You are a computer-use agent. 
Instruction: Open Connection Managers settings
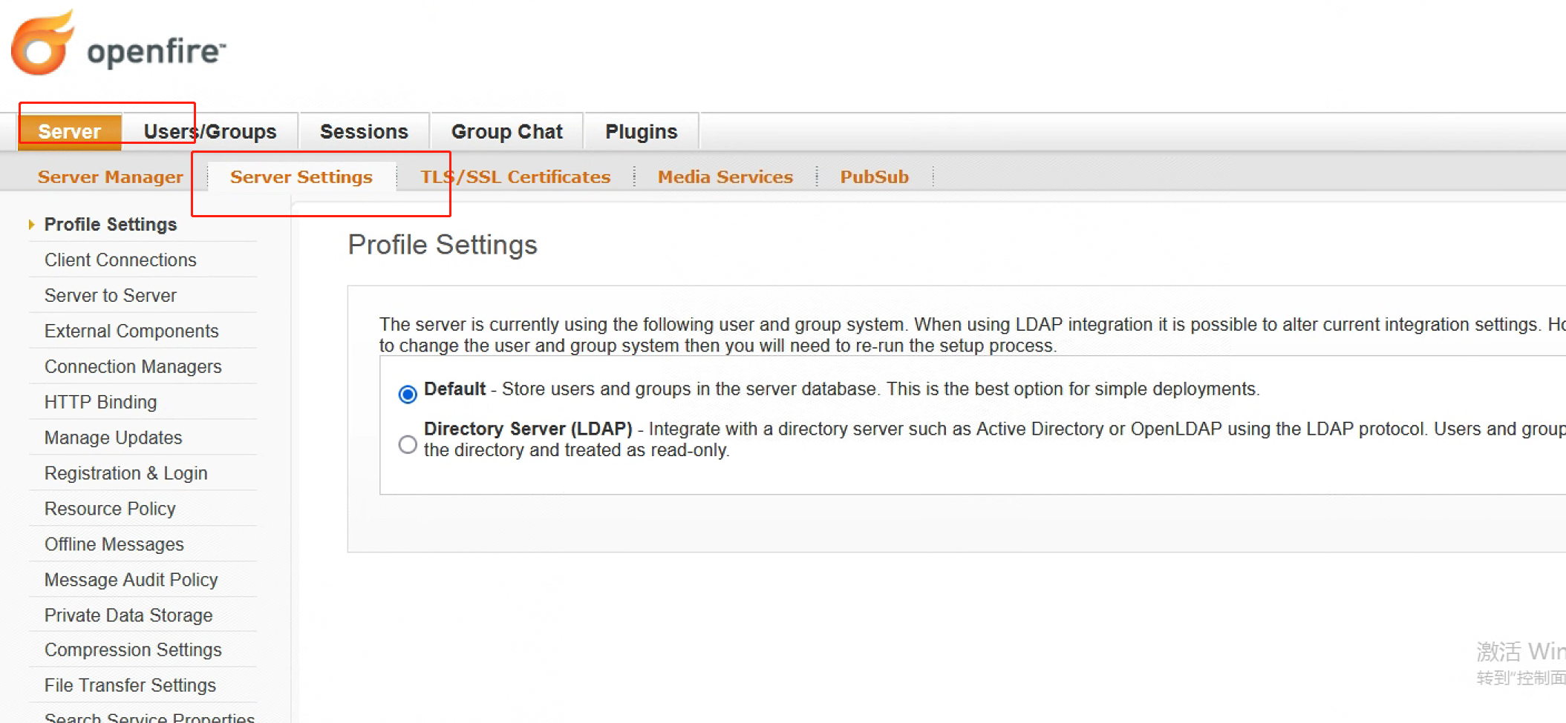tap(133, 366)
